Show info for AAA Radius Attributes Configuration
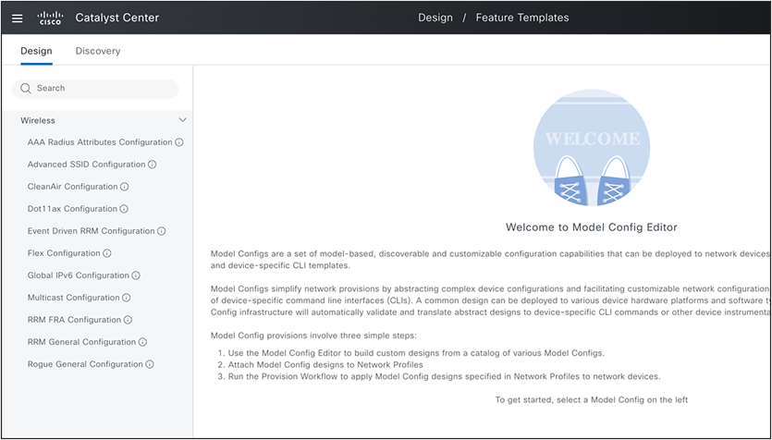772x440 pixels. 179,142
